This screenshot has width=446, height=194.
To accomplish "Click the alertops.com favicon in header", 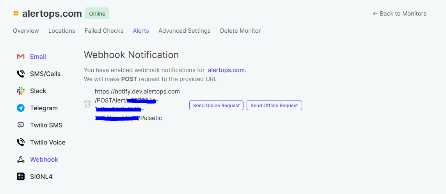I will 16,13.
